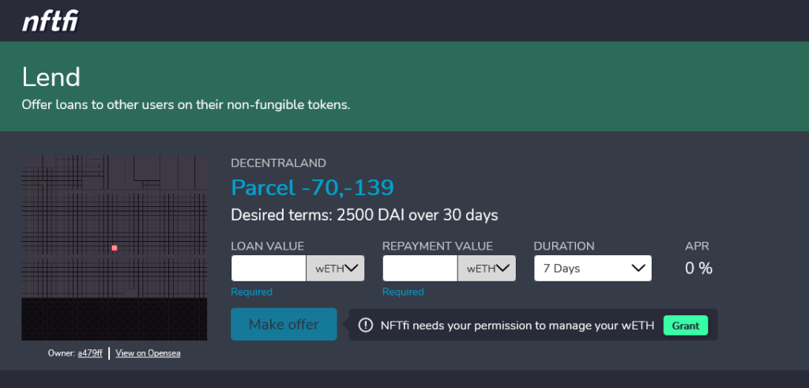Open the View on Opensea link

click(x=148, y=353)
